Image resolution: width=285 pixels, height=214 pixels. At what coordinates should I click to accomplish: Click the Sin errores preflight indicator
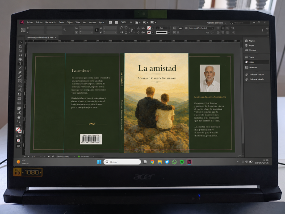pyautogui.click(x=84, y=156)
